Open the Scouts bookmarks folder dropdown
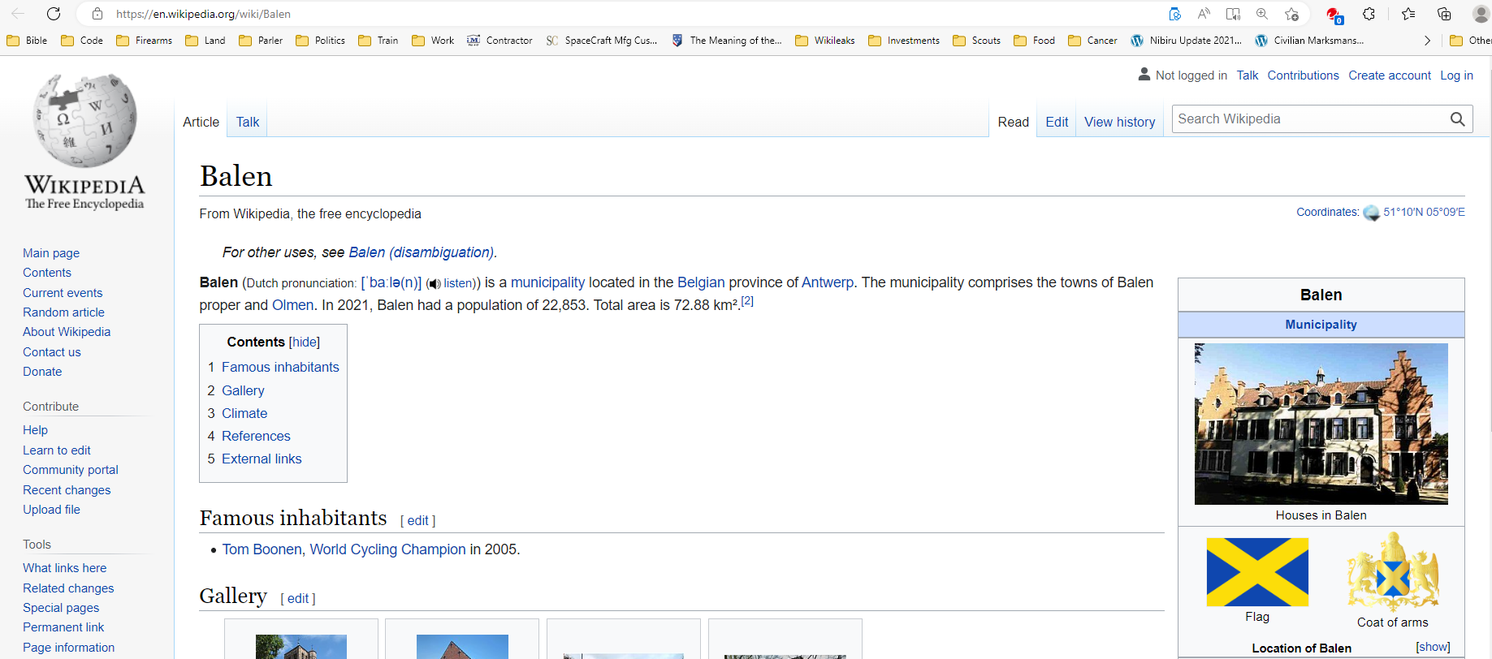Screen dimensions: 1492x659 click(x=976, y=41)
